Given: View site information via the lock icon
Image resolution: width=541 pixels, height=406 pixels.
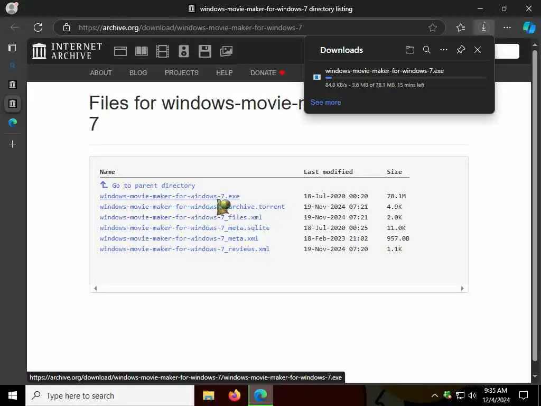Looking at the screenshot, I should click(x=67, y=27).
